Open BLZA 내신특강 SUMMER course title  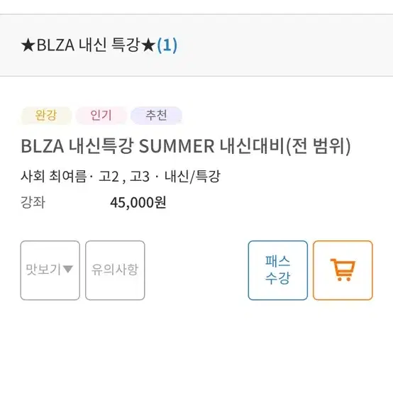(x=186, y=146)
